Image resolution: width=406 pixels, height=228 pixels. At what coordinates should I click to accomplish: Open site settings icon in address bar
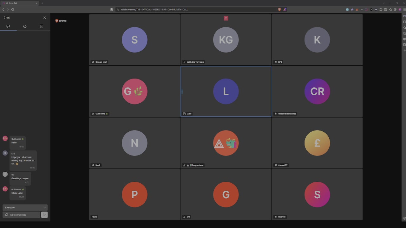[x=118, y=9]
